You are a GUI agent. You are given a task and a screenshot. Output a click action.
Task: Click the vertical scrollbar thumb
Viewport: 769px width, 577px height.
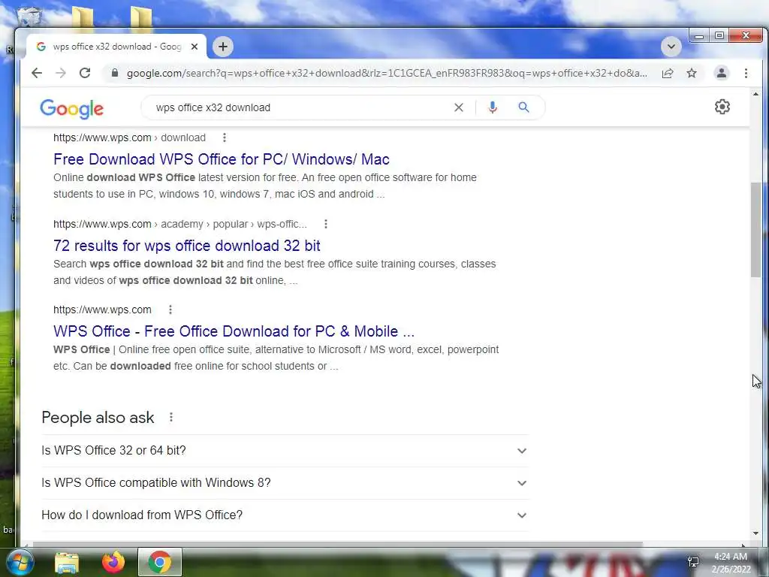pos(755,230)
